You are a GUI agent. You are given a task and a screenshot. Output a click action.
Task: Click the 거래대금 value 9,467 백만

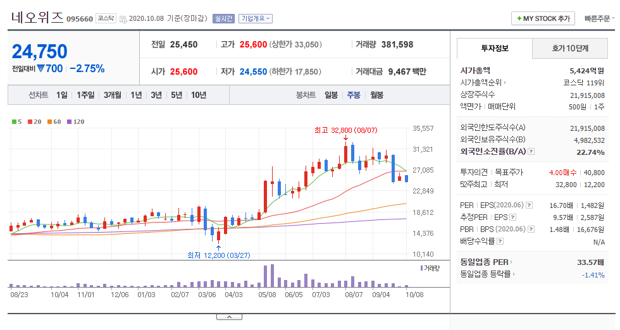pos(407,71)
